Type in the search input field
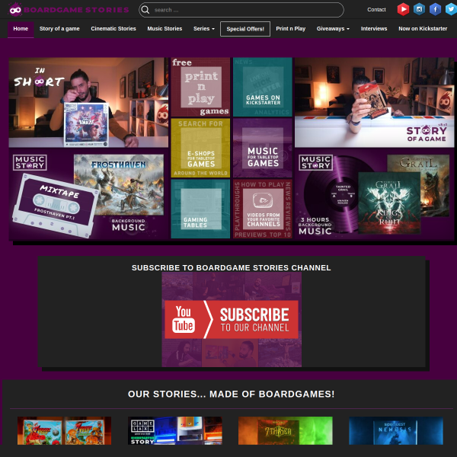 click(x=244, y=10)
